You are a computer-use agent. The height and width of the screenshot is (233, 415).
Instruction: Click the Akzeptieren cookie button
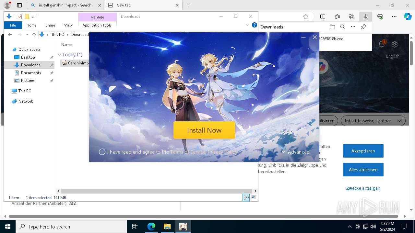click(363, 151)
